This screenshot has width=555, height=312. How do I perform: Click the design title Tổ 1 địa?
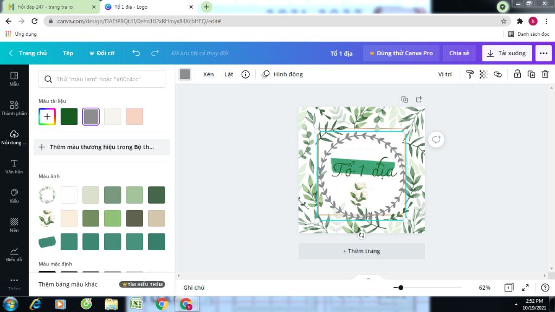tap(341, 54)
